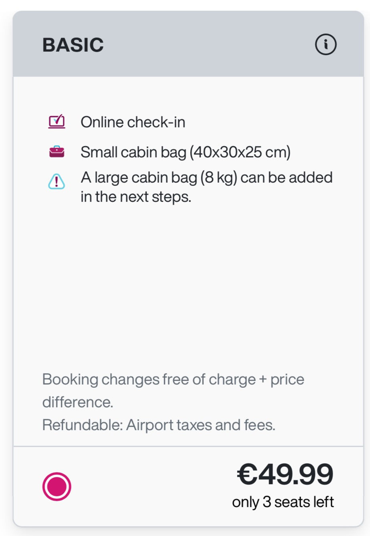Click the small cabin bag briefcase icon
The image size is (370, 536).
click(56, 152)
